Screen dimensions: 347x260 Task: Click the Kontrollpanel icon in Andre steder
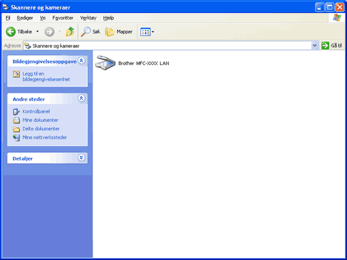pos(16,111)
